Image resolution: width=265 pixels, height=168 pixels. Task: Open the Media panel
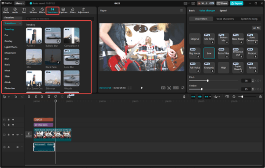[x=6, y=10]
